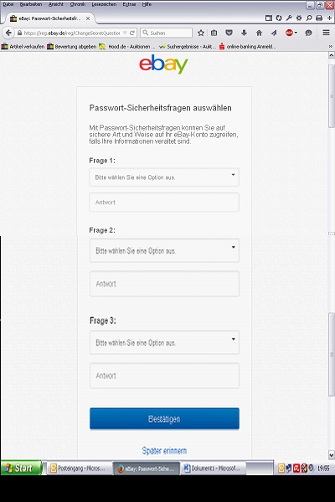The width and height of the screenshot is (335, 502).
Task: Go to the Firefox home icon
Action: click(259, 33)
